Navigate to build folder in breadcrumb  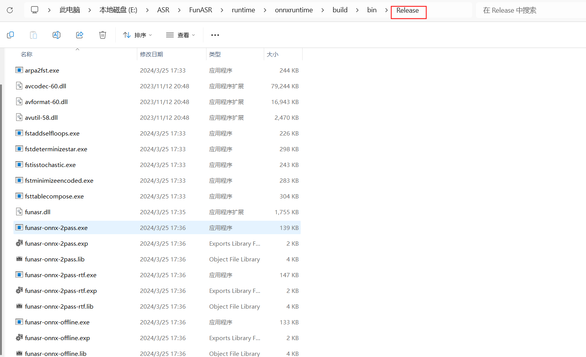coord(340,10)
